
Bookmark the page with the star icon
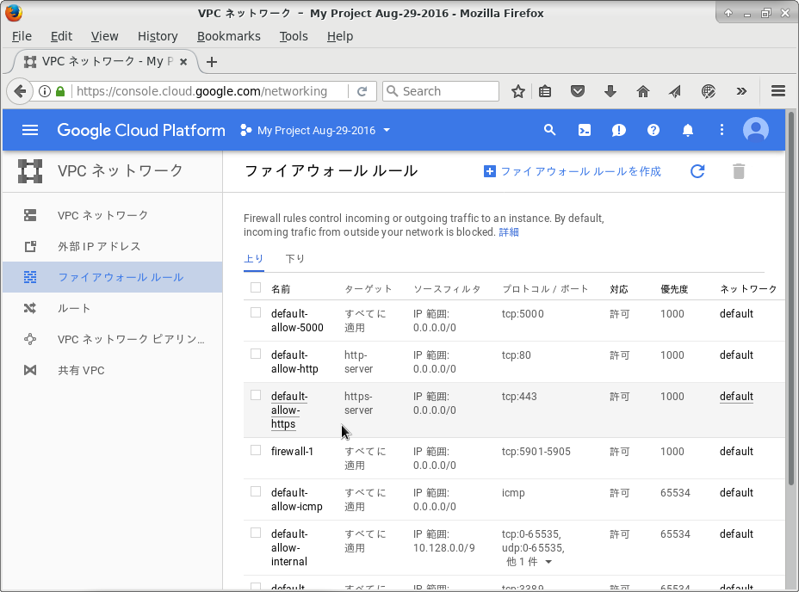pos(517,91)
